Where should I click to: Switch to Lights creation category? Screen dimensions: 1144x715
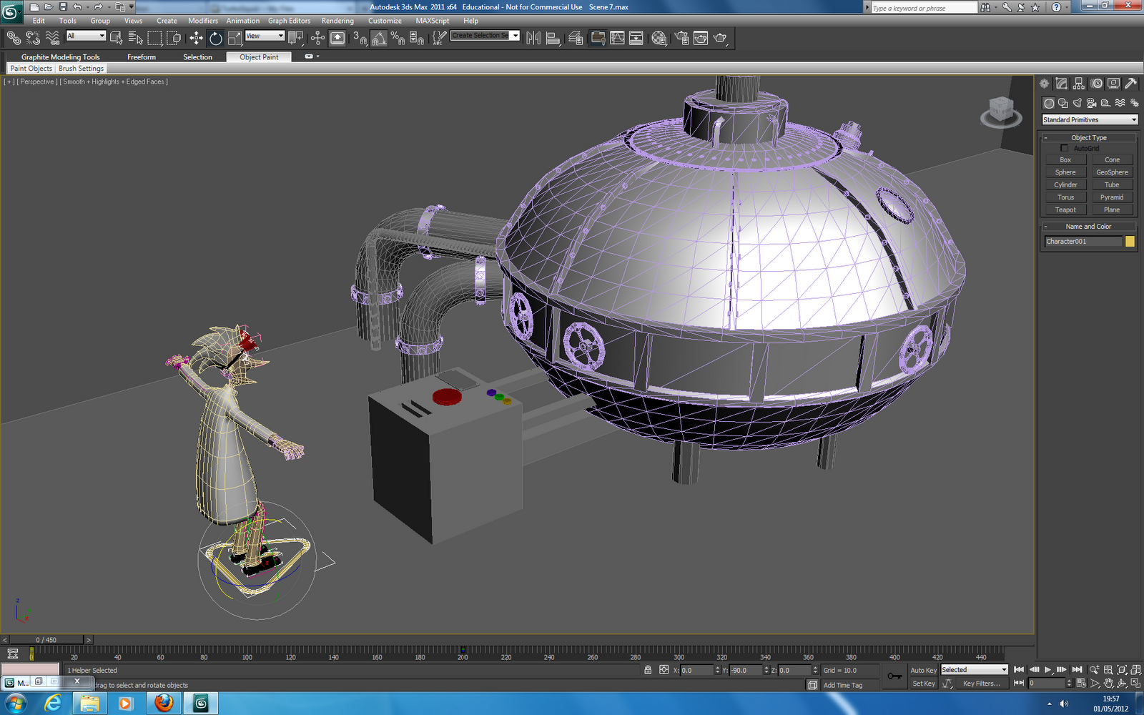click(x=1078, y=103)
